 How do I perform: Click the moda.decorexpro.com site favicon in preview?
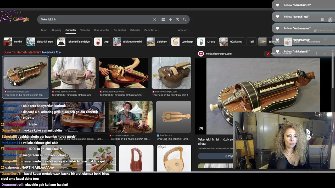(x=201, y=54)
